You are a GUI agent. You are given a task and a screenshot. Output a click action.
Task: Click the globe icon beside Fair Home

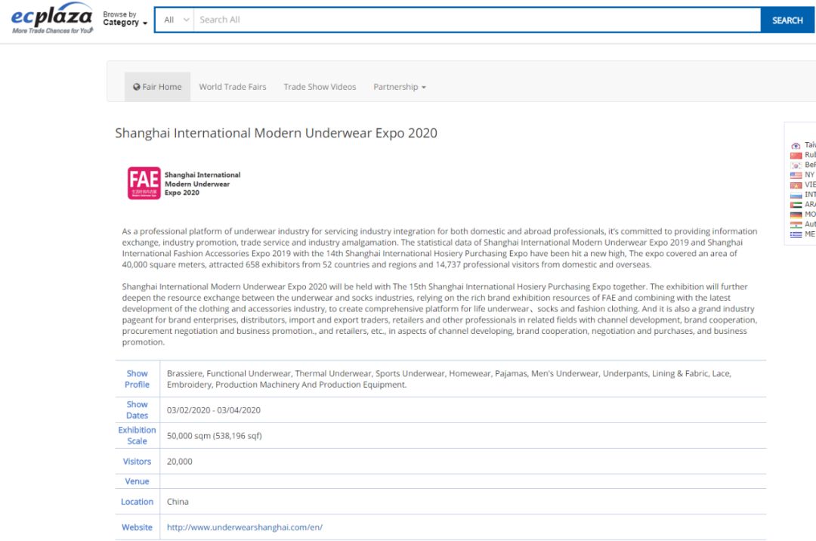[136, 87]
